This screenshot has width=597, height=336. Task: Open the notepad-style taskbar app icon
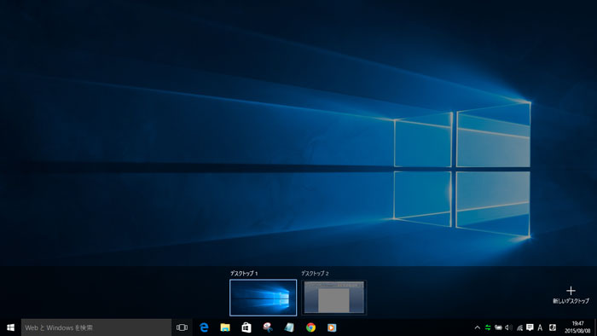pos(289,327)
